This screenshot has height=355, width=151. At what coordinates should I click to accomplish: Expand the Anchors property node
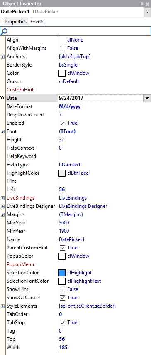point(3,57)
